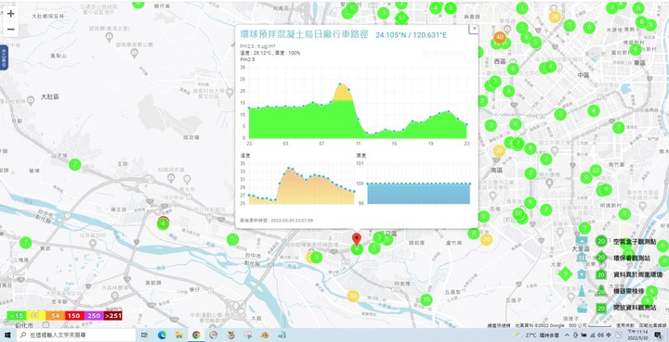Select the yellow 28 station marker

pyautogui.click(x=554, y=17)
